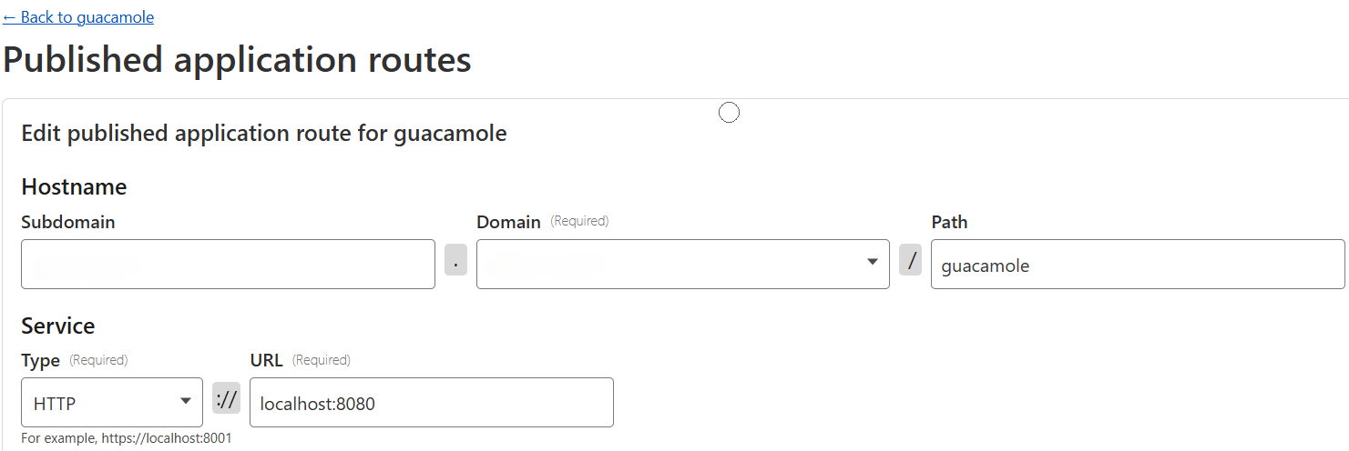
Task: Click the :// separator before URL
Action: (226, 398)
